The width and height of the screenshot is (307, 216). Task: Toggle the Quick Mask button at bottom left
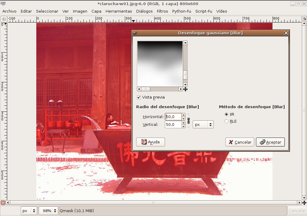(3, 203)
